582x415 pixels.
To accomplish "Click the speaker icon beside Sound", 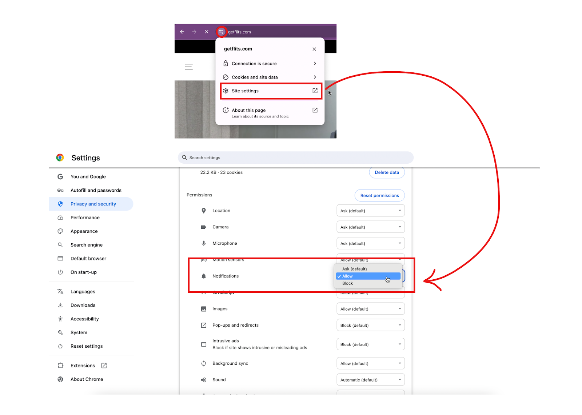I will tap(204, 380).
